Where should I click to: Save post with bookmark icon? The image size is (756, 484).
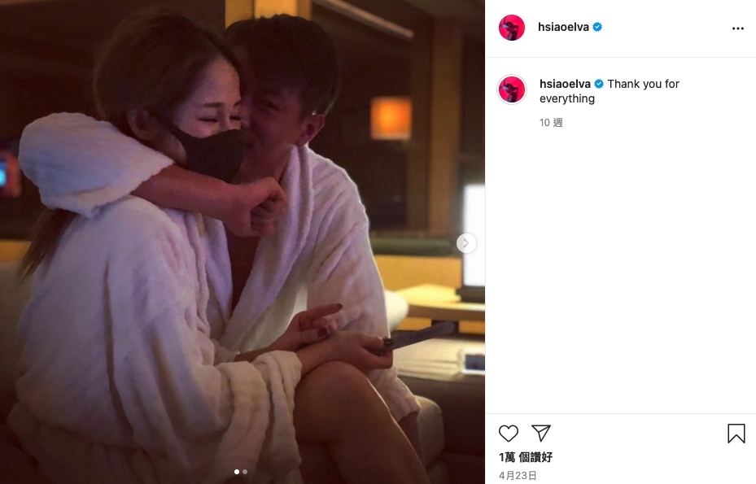[x=736, y=434]
